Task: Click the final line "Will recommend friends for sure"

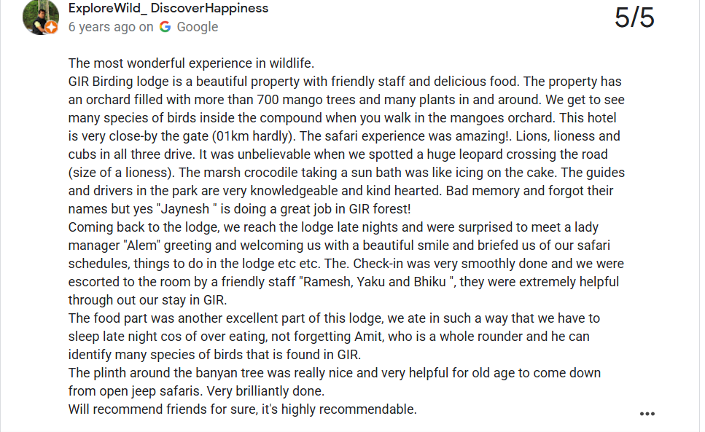Action: 169,409
